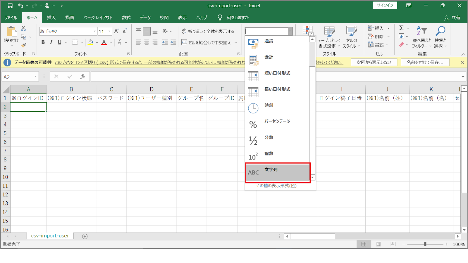468x263 pixels.
Task: Click 次回から表示しない in the warning bar
Action: [374, 62]
